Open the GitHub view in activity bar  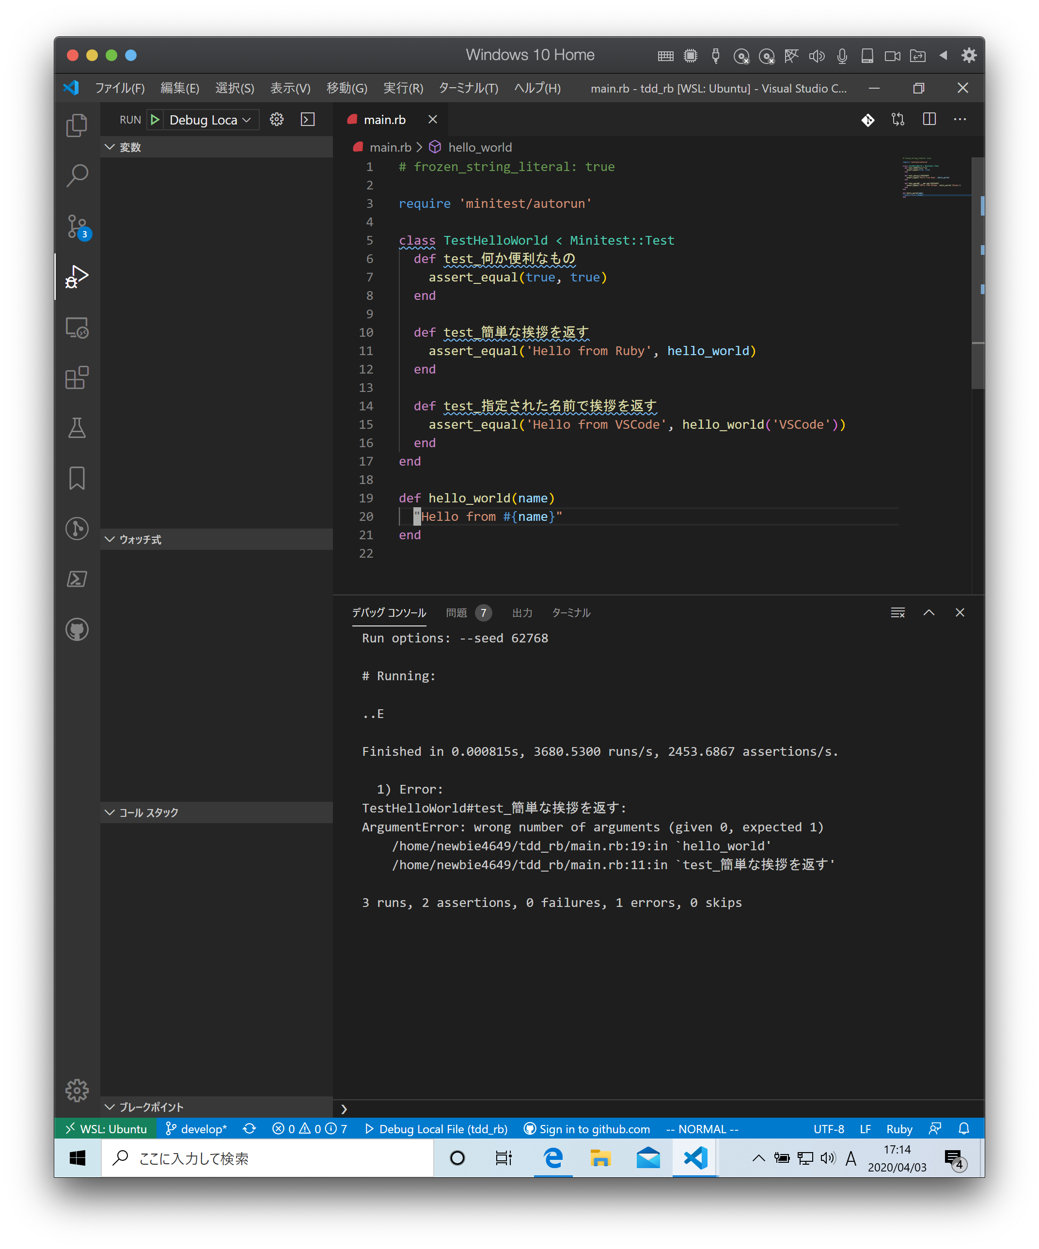pos(77,629)
